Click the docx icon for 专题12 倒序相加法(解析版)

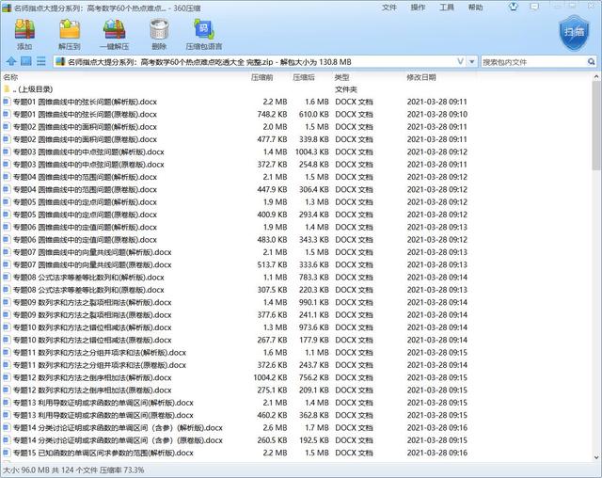point(7,377)
